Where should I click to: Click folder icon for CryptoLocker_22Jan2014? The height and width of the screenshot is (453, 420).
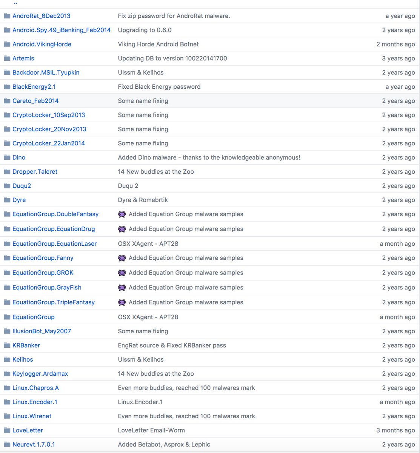7,143
